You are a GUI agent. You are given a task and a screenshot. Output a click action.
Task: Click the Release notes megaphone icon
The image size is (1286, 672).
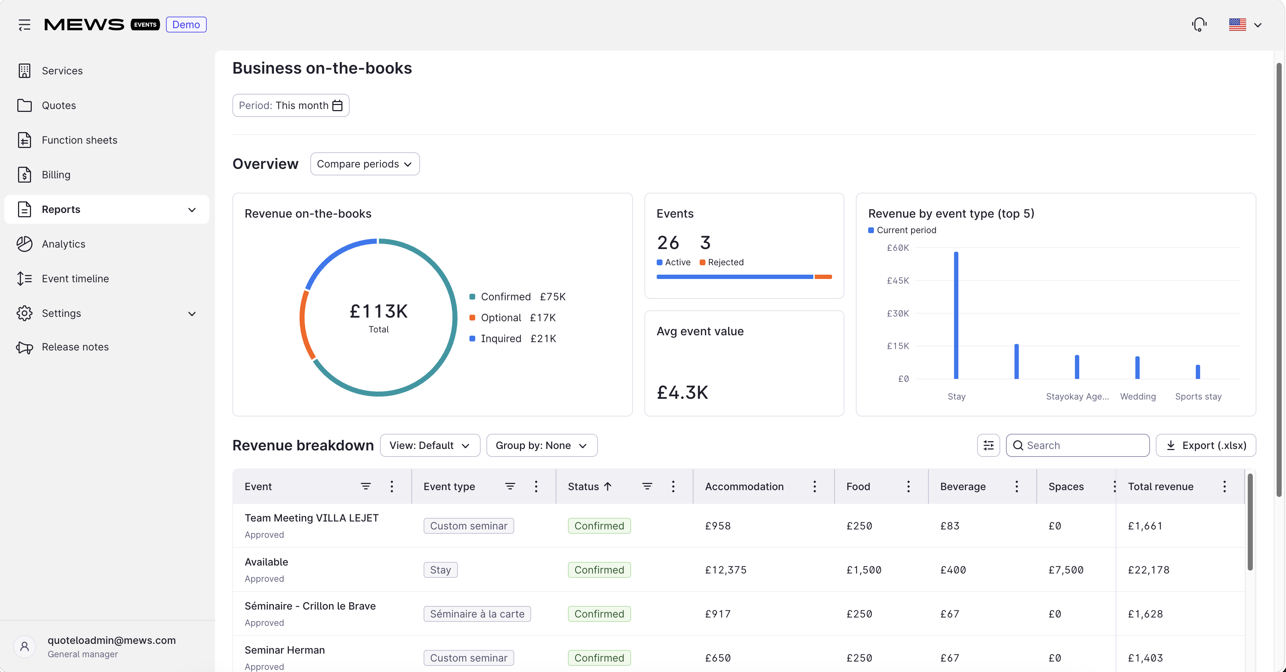(x=24, y=347)
